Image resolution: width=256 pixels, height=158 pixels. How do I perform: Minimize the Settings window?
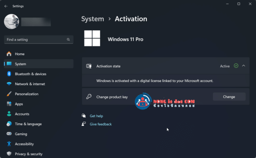[227, 4]
